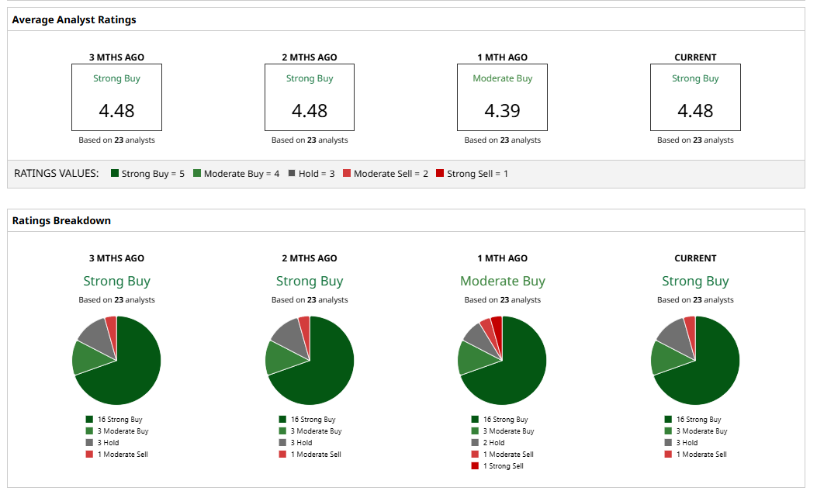Screen dimensions: 817x498
Task: Click the red swatch beside 1 Strong Sell legend
Action: pyautogui.click(x=475, y=465)
